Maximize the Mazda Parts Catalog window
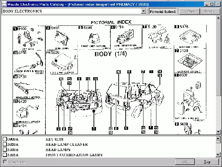Screen dimensions: 222x167 point(212,4)
